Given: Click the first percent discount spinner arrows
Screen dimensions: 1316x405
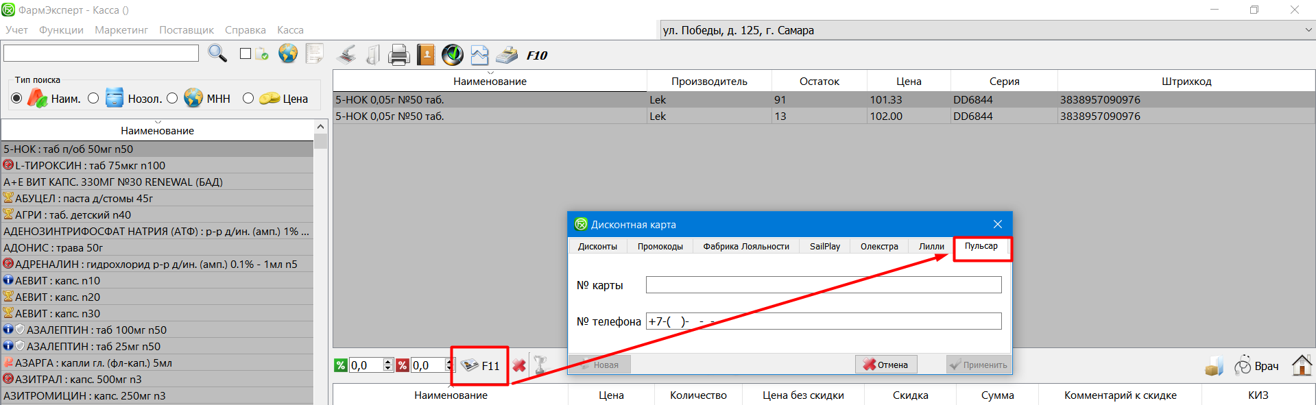Looking at the screenshot, I should pos(388,365).
